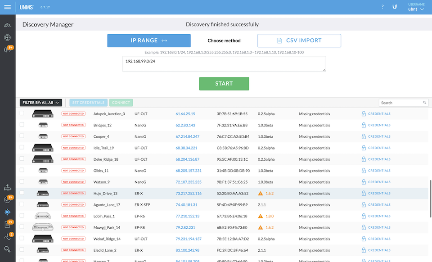
Task: Open the help question mark icon
Action: tap(382, 7)
